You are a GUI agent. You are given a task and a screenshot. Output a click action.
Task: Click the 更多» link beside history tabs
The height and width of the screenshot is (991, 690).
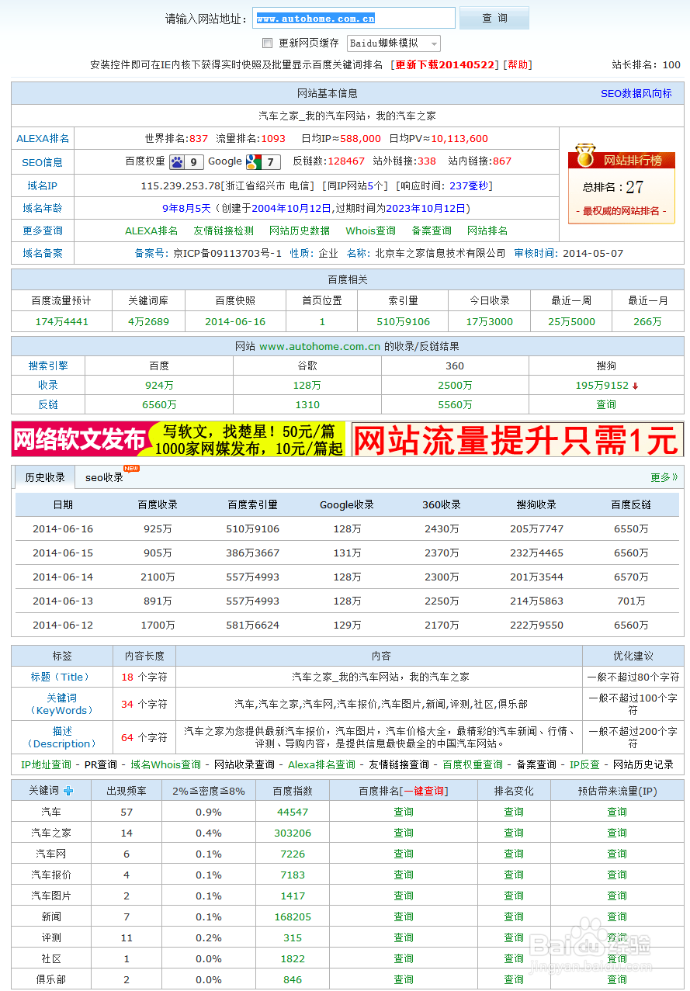pos(664,478)
